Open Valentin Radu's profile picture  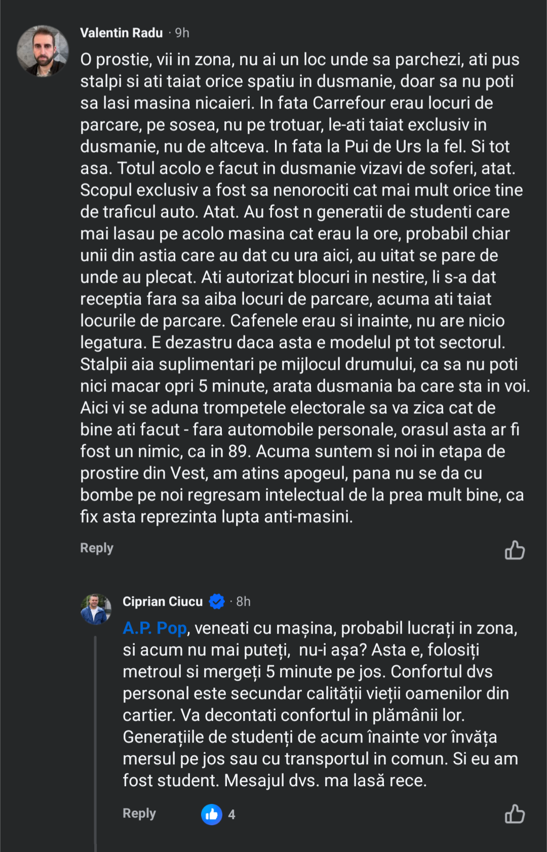43,51
